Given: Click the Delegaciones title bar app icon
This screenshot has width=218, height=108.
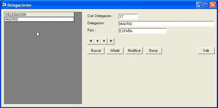Looking at the screenshot, I should (4, 5).
